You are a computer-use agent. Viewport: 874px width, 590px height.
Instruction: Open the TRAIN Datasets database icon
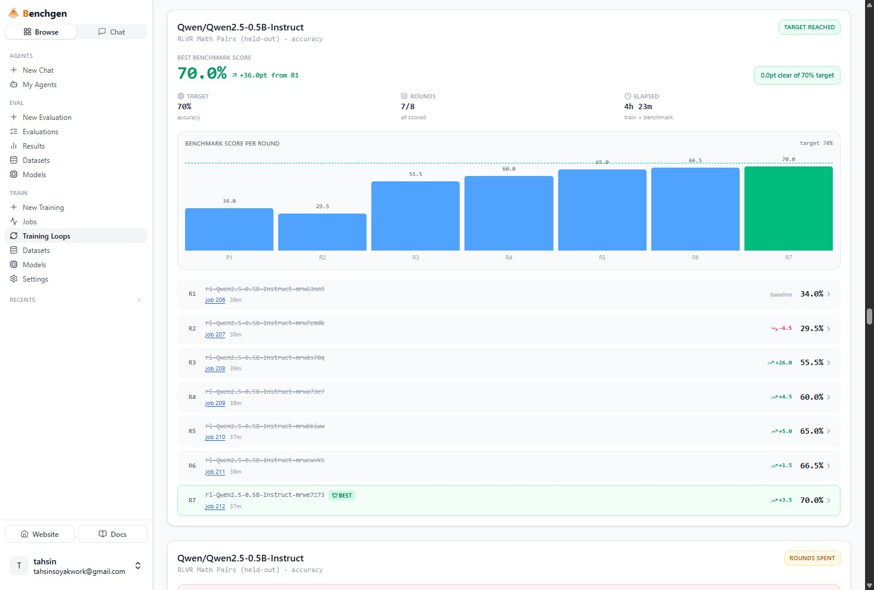(14, 251)
